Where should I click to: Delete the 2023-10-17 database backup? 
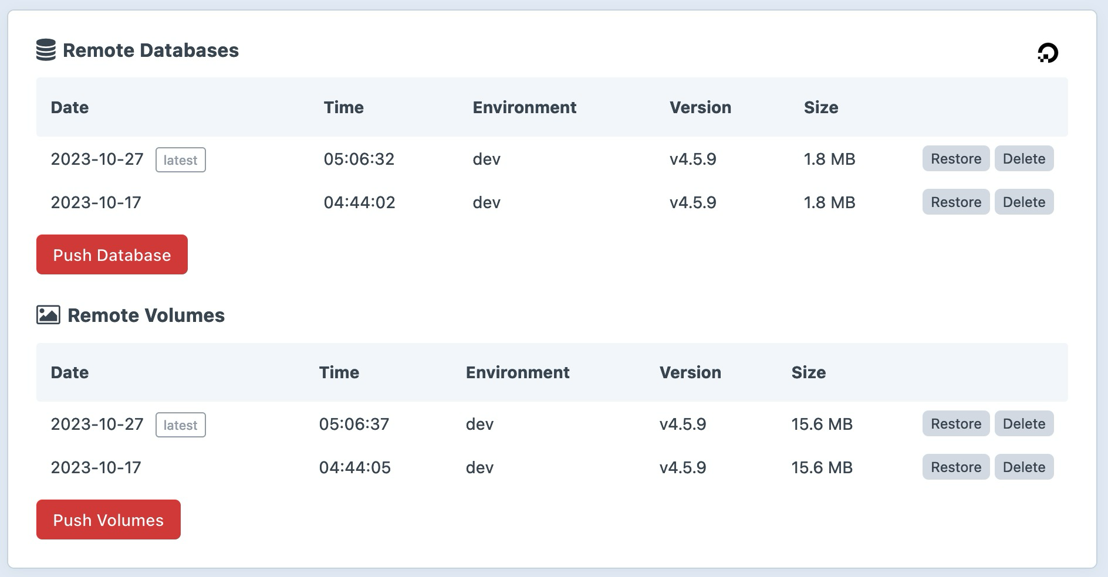(x=1024, y=202)
